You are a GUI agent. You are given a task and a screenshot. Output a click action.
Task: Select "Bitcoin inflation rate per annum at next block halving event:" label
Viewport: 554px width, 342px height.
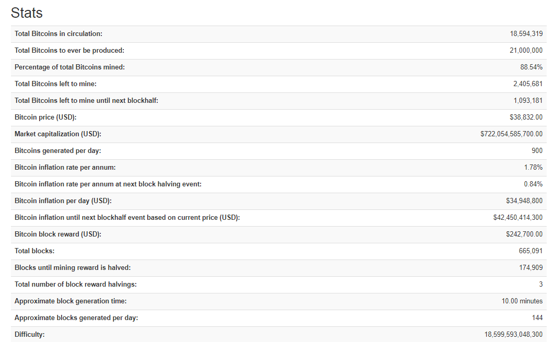pyautogui.click(x=108, y=184)
